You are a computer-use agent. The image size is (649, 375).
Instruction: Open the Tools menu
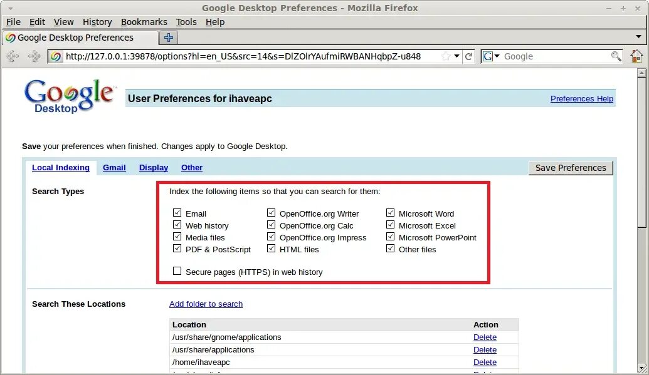coord(186,22)
